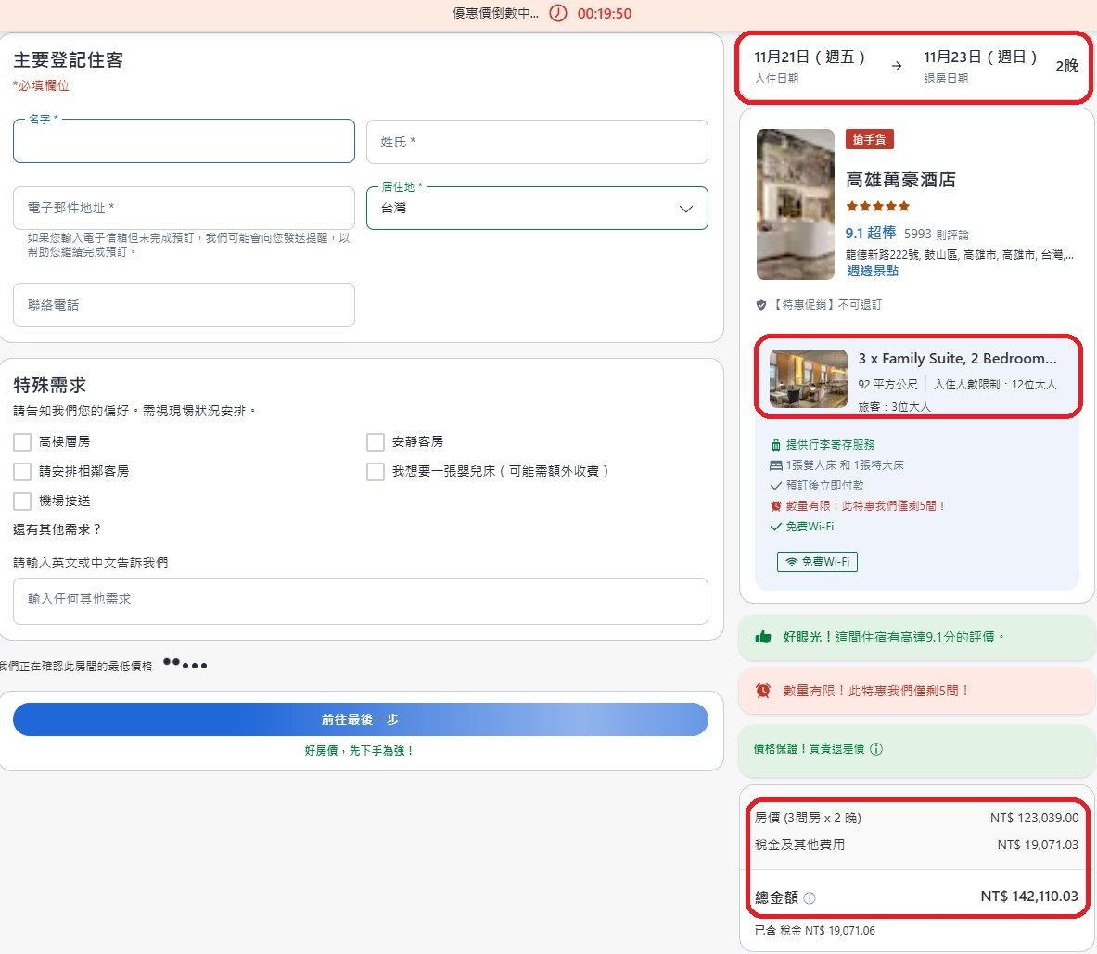Enable the 請安排相鄰客房 checkbox
1097x954 pixels.
(22, 471)
